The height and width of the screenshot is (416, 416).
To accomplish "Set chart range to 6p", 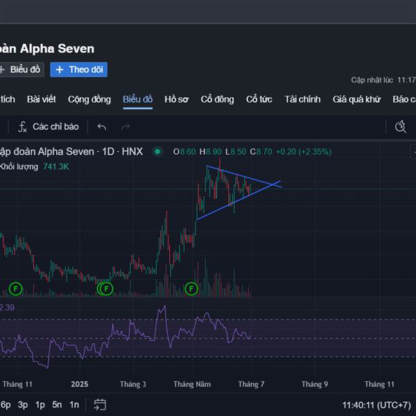I will (6, 405).
